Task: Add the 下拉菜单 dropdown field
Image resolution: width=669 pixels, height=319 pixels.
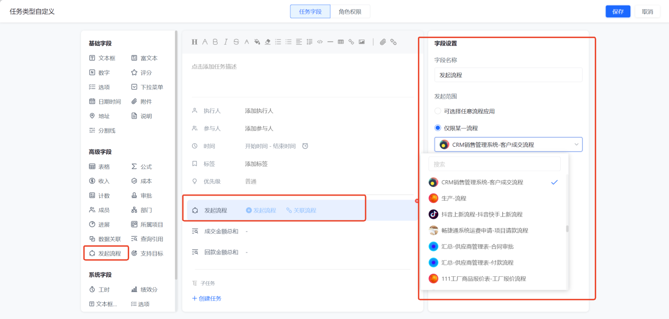Action: 147,87
